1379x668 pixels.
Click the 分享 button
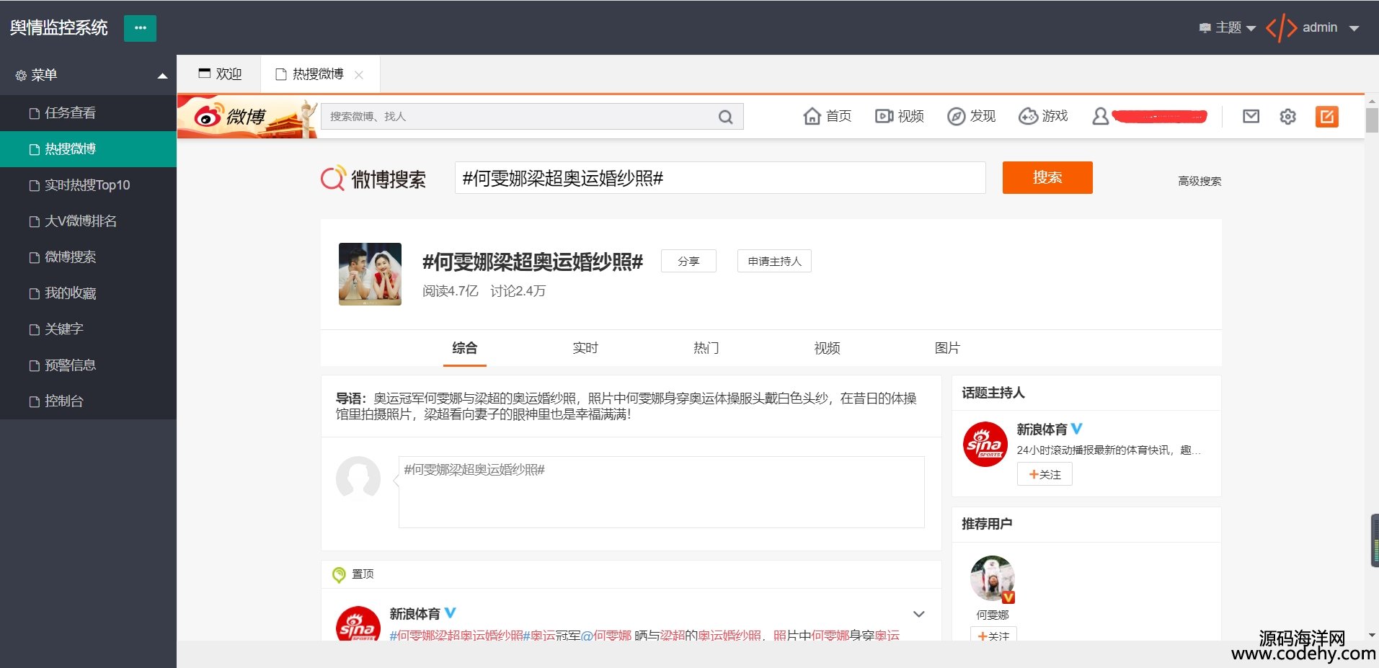point(688,261)
